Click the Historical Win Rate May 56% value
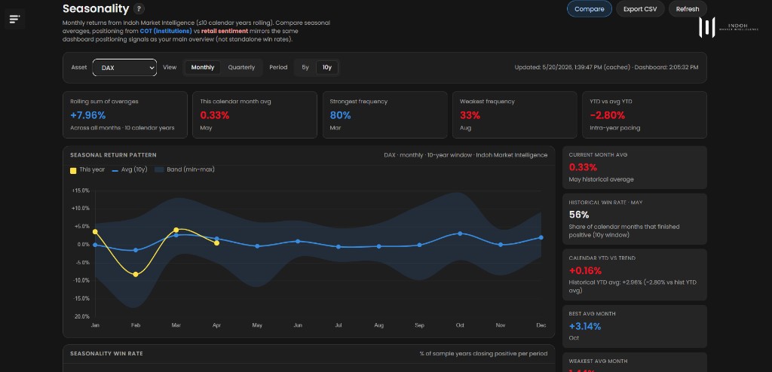Viewport: 772px width, 372px height. click(x=579, y=215)
